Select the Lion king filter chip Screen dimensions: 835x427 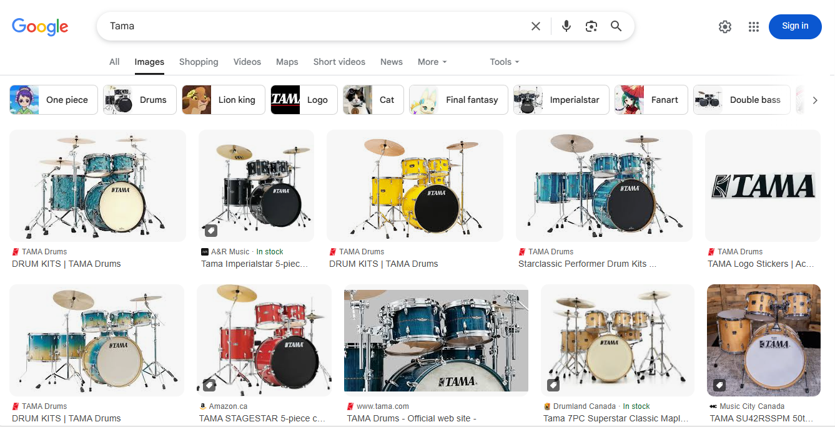tap(224, 100)
